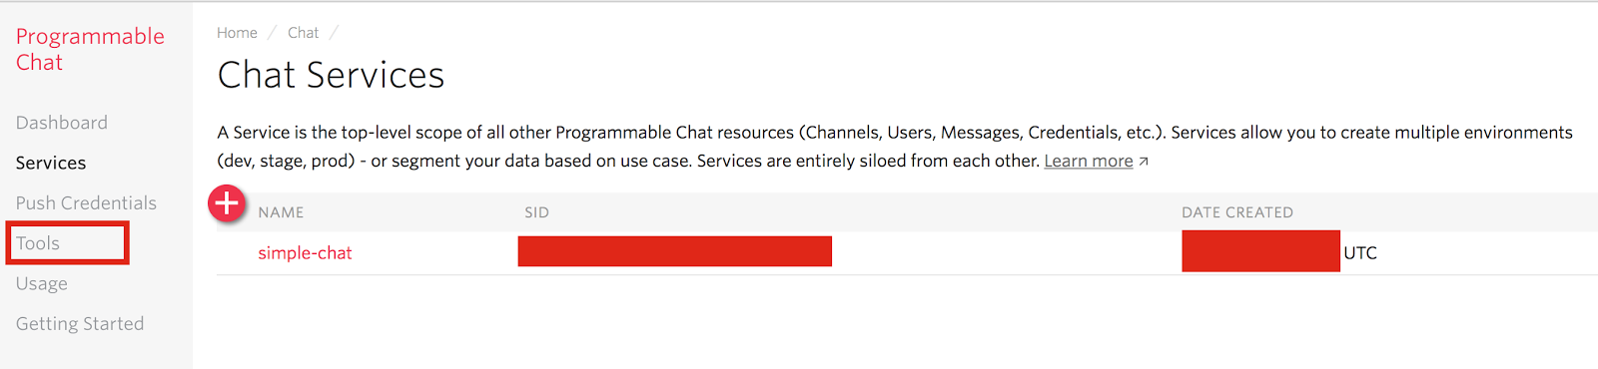The image size is (1598, 369).
Task: Open the Learn more link
Action: tap(1089, 162)
